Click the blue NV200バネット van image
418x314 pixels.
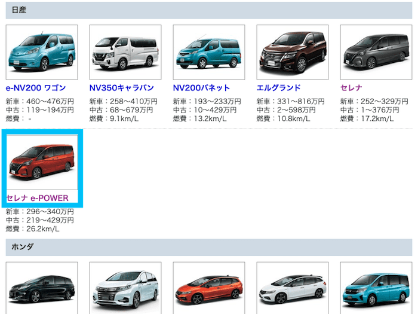click(x=209, y=52)
